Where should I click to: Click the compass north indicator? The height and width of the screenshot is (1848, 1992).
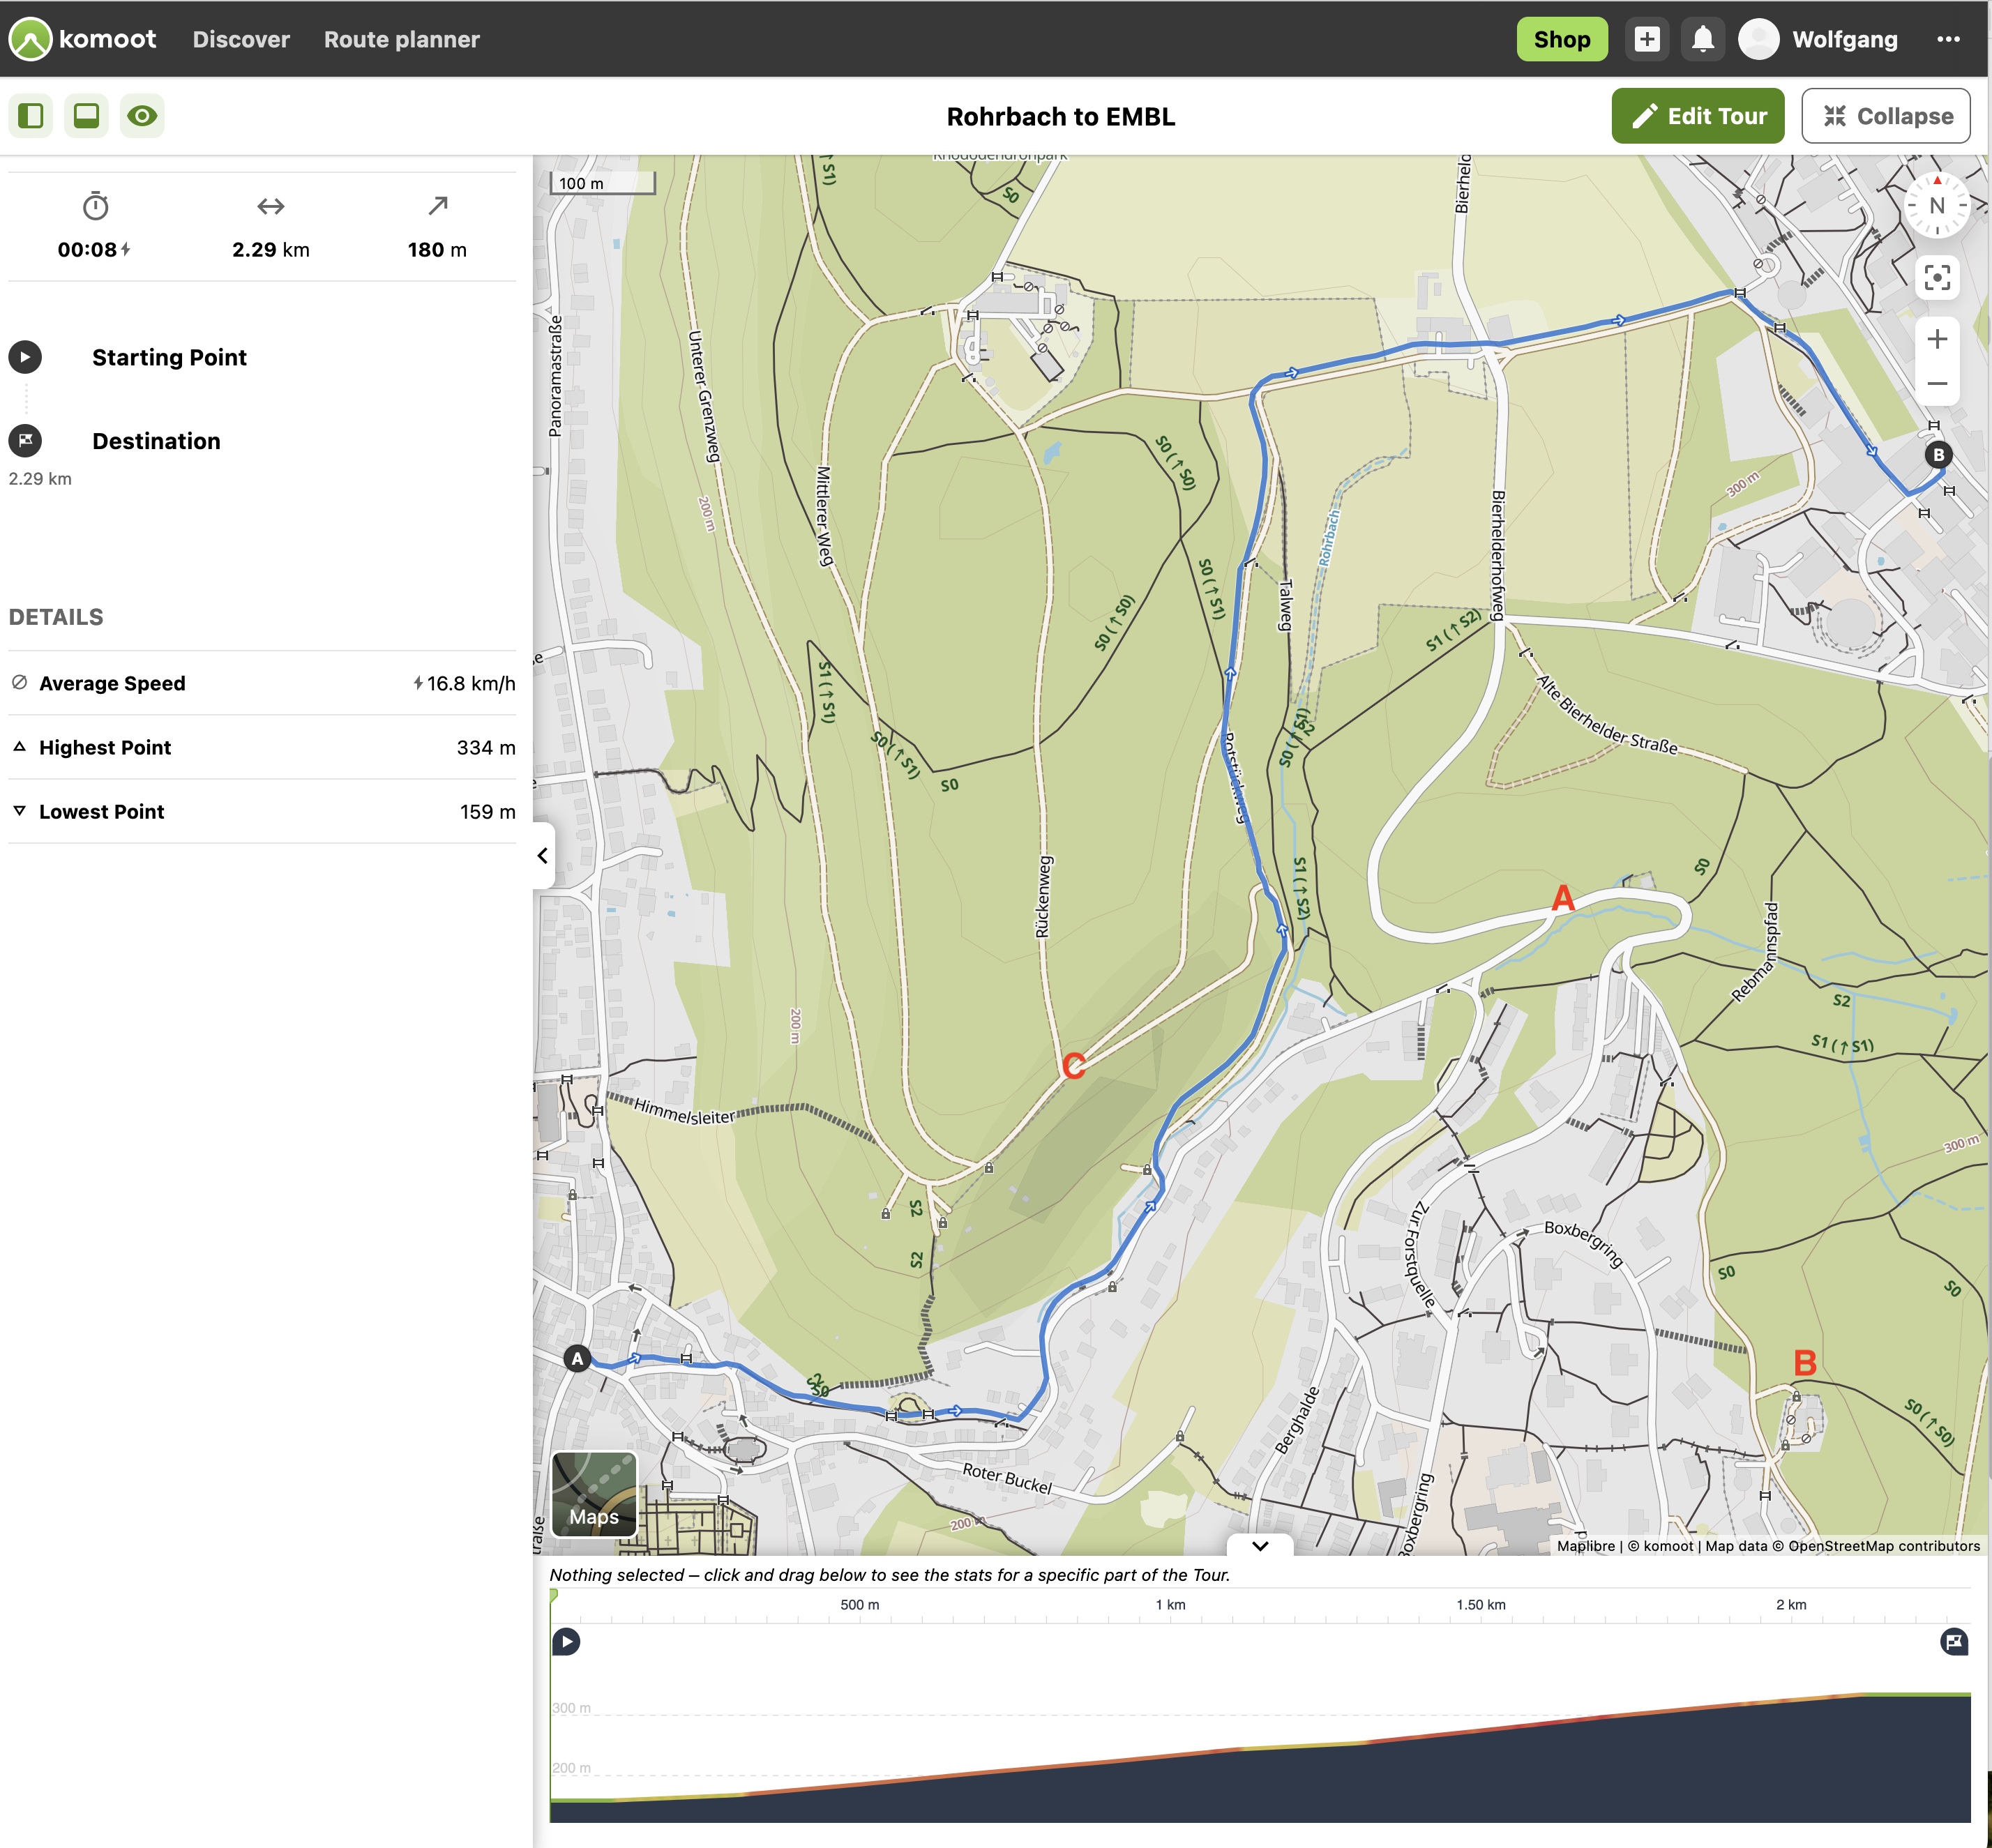[x=1936, y=206]
